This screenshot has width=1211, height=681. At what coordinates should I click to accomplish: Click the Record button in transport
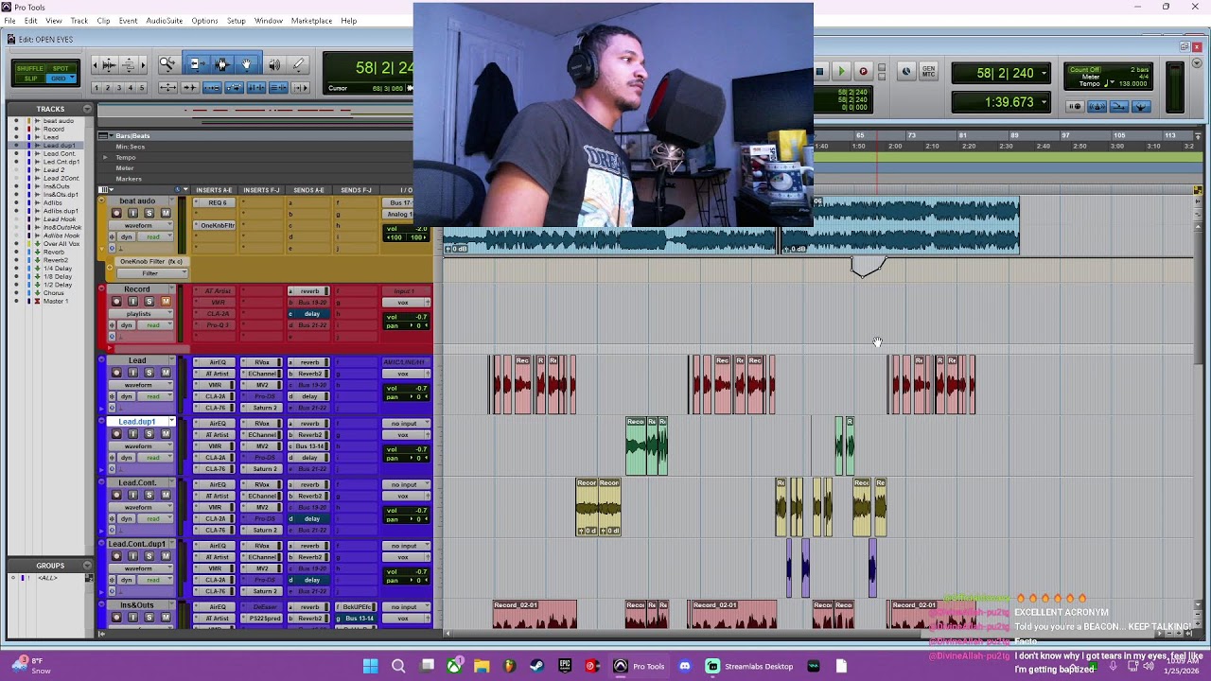863,71
